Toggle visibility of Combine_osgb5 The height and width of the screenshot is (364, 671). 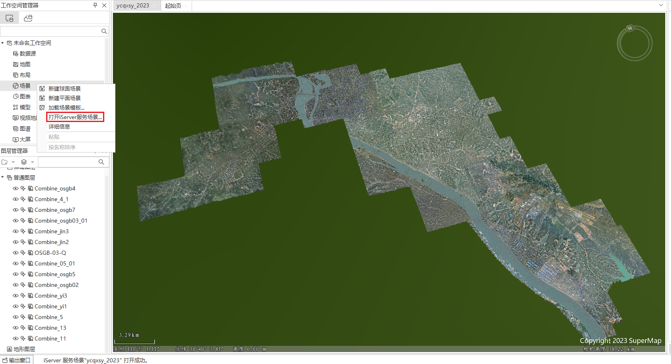pos(16,274)
